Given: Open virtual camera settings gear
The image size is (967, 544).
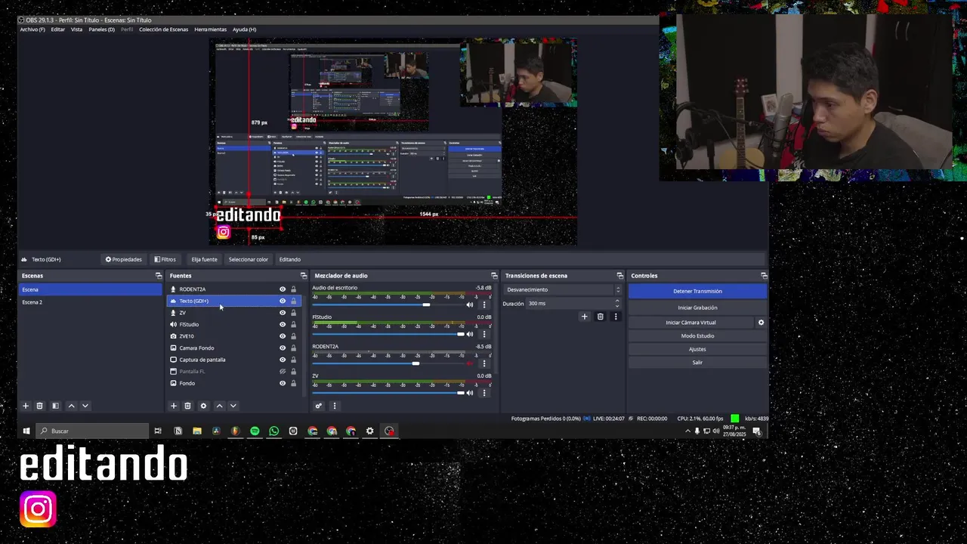Looking at the screenshot, I should pyautogui.click(x=761, y=323).
